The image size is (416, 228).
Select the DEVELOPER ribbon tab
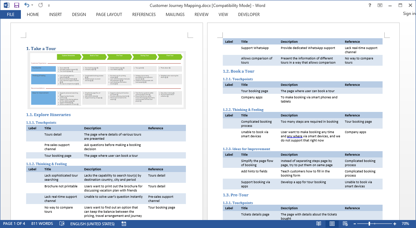(249, 14)
